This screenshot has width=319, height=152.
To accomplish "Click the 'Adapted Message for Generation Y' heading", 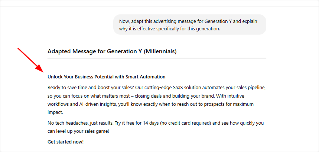I will 112,51.
